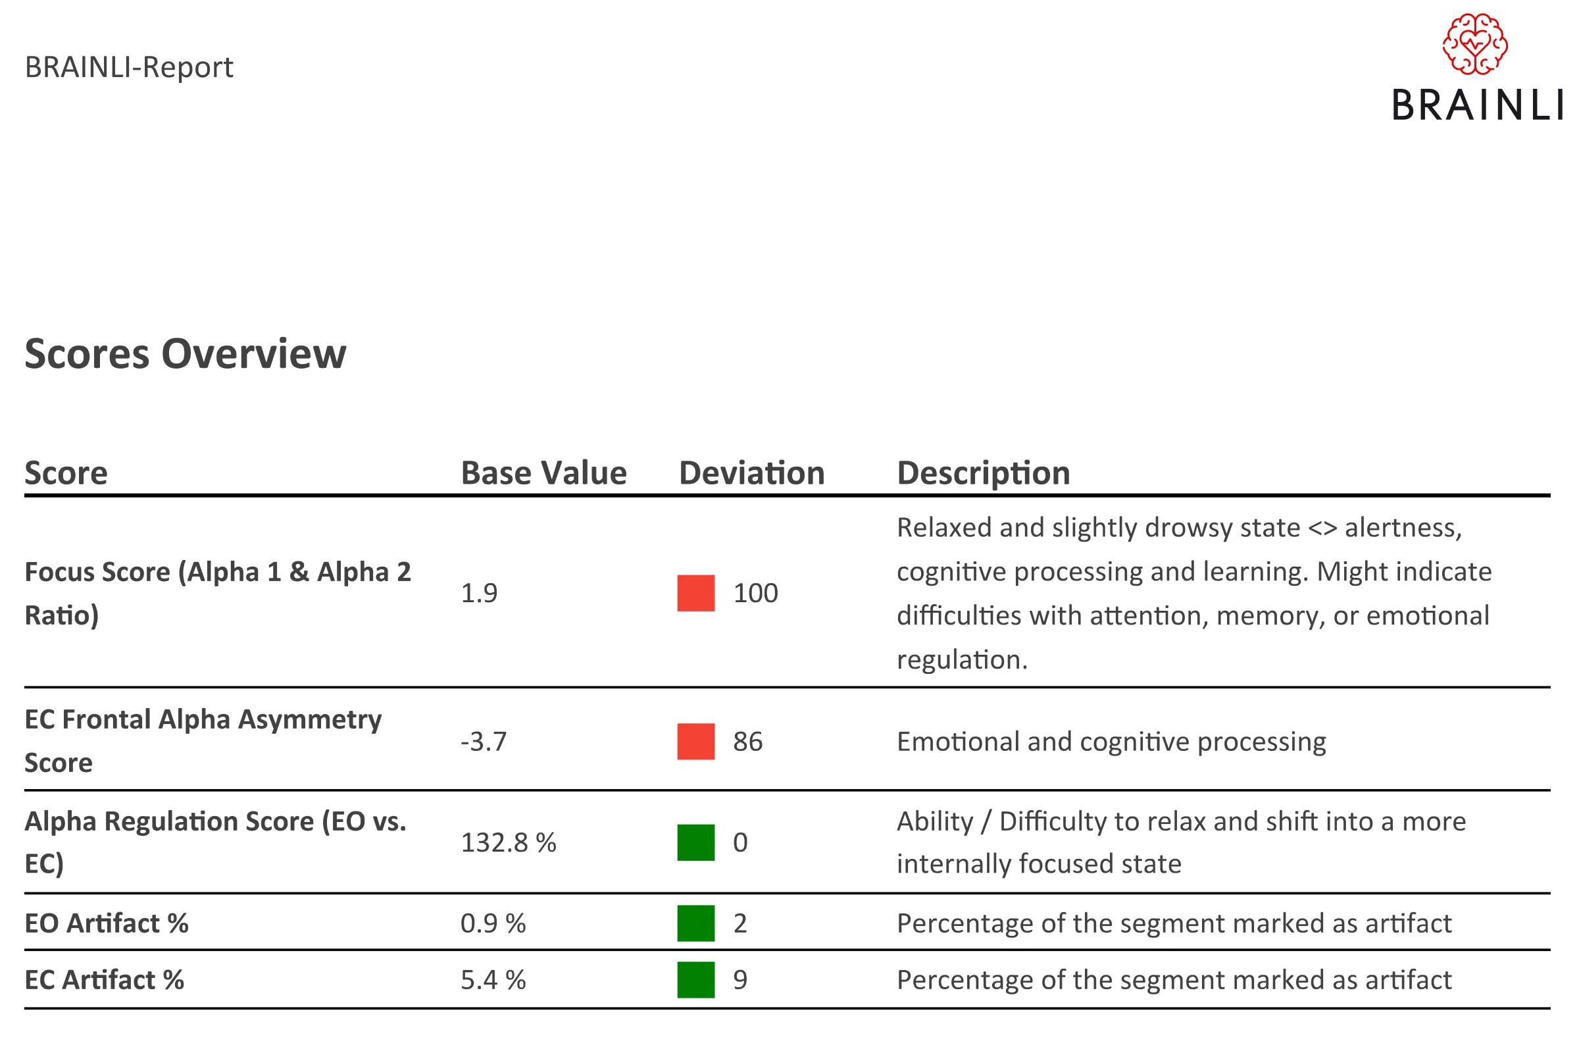This screenshot has height=1053, width=1579.
Task: Click the Scores Overview heading
Action: (x=186, y=354)
